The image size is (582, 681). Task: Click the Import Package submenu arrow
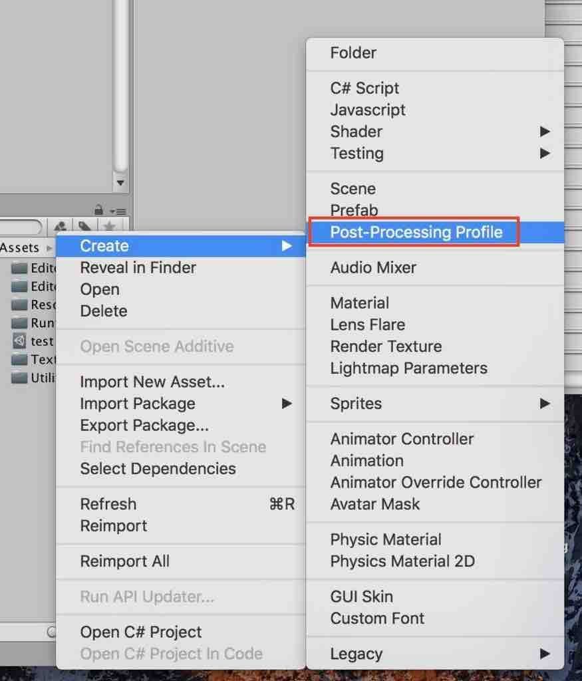click(x=286, y=404)
